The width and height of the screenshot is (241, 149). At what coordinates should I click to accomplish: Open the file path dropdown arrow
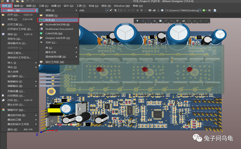click(x=200, y=10)
